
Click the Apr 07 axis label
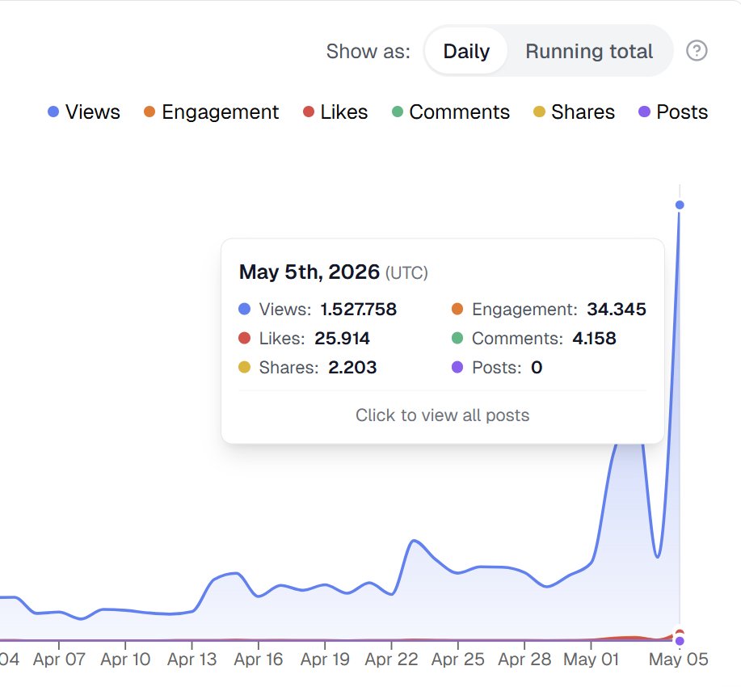tap(59, 659)
